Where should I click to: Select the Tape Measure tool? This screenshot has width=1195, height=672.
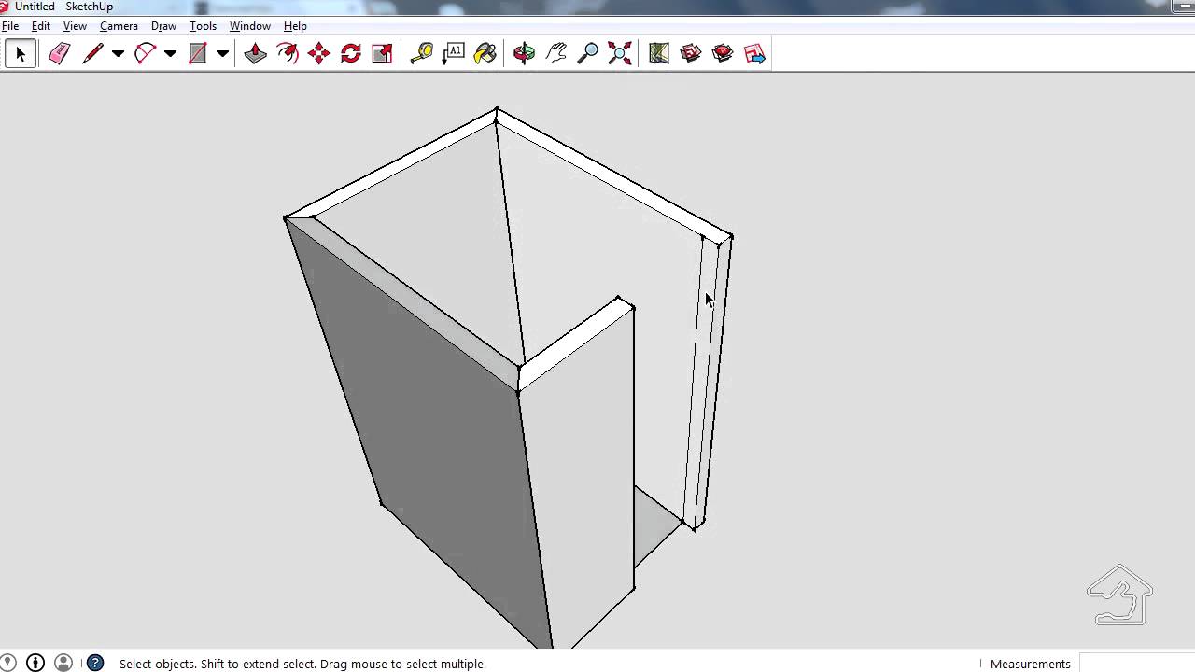click(422, 54)
